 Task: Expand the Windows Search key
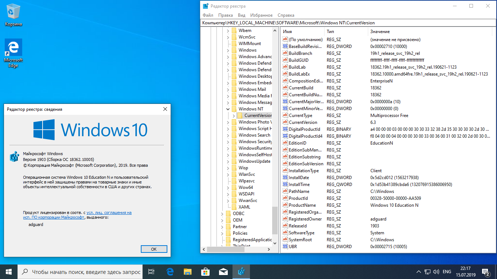[228, 135]
